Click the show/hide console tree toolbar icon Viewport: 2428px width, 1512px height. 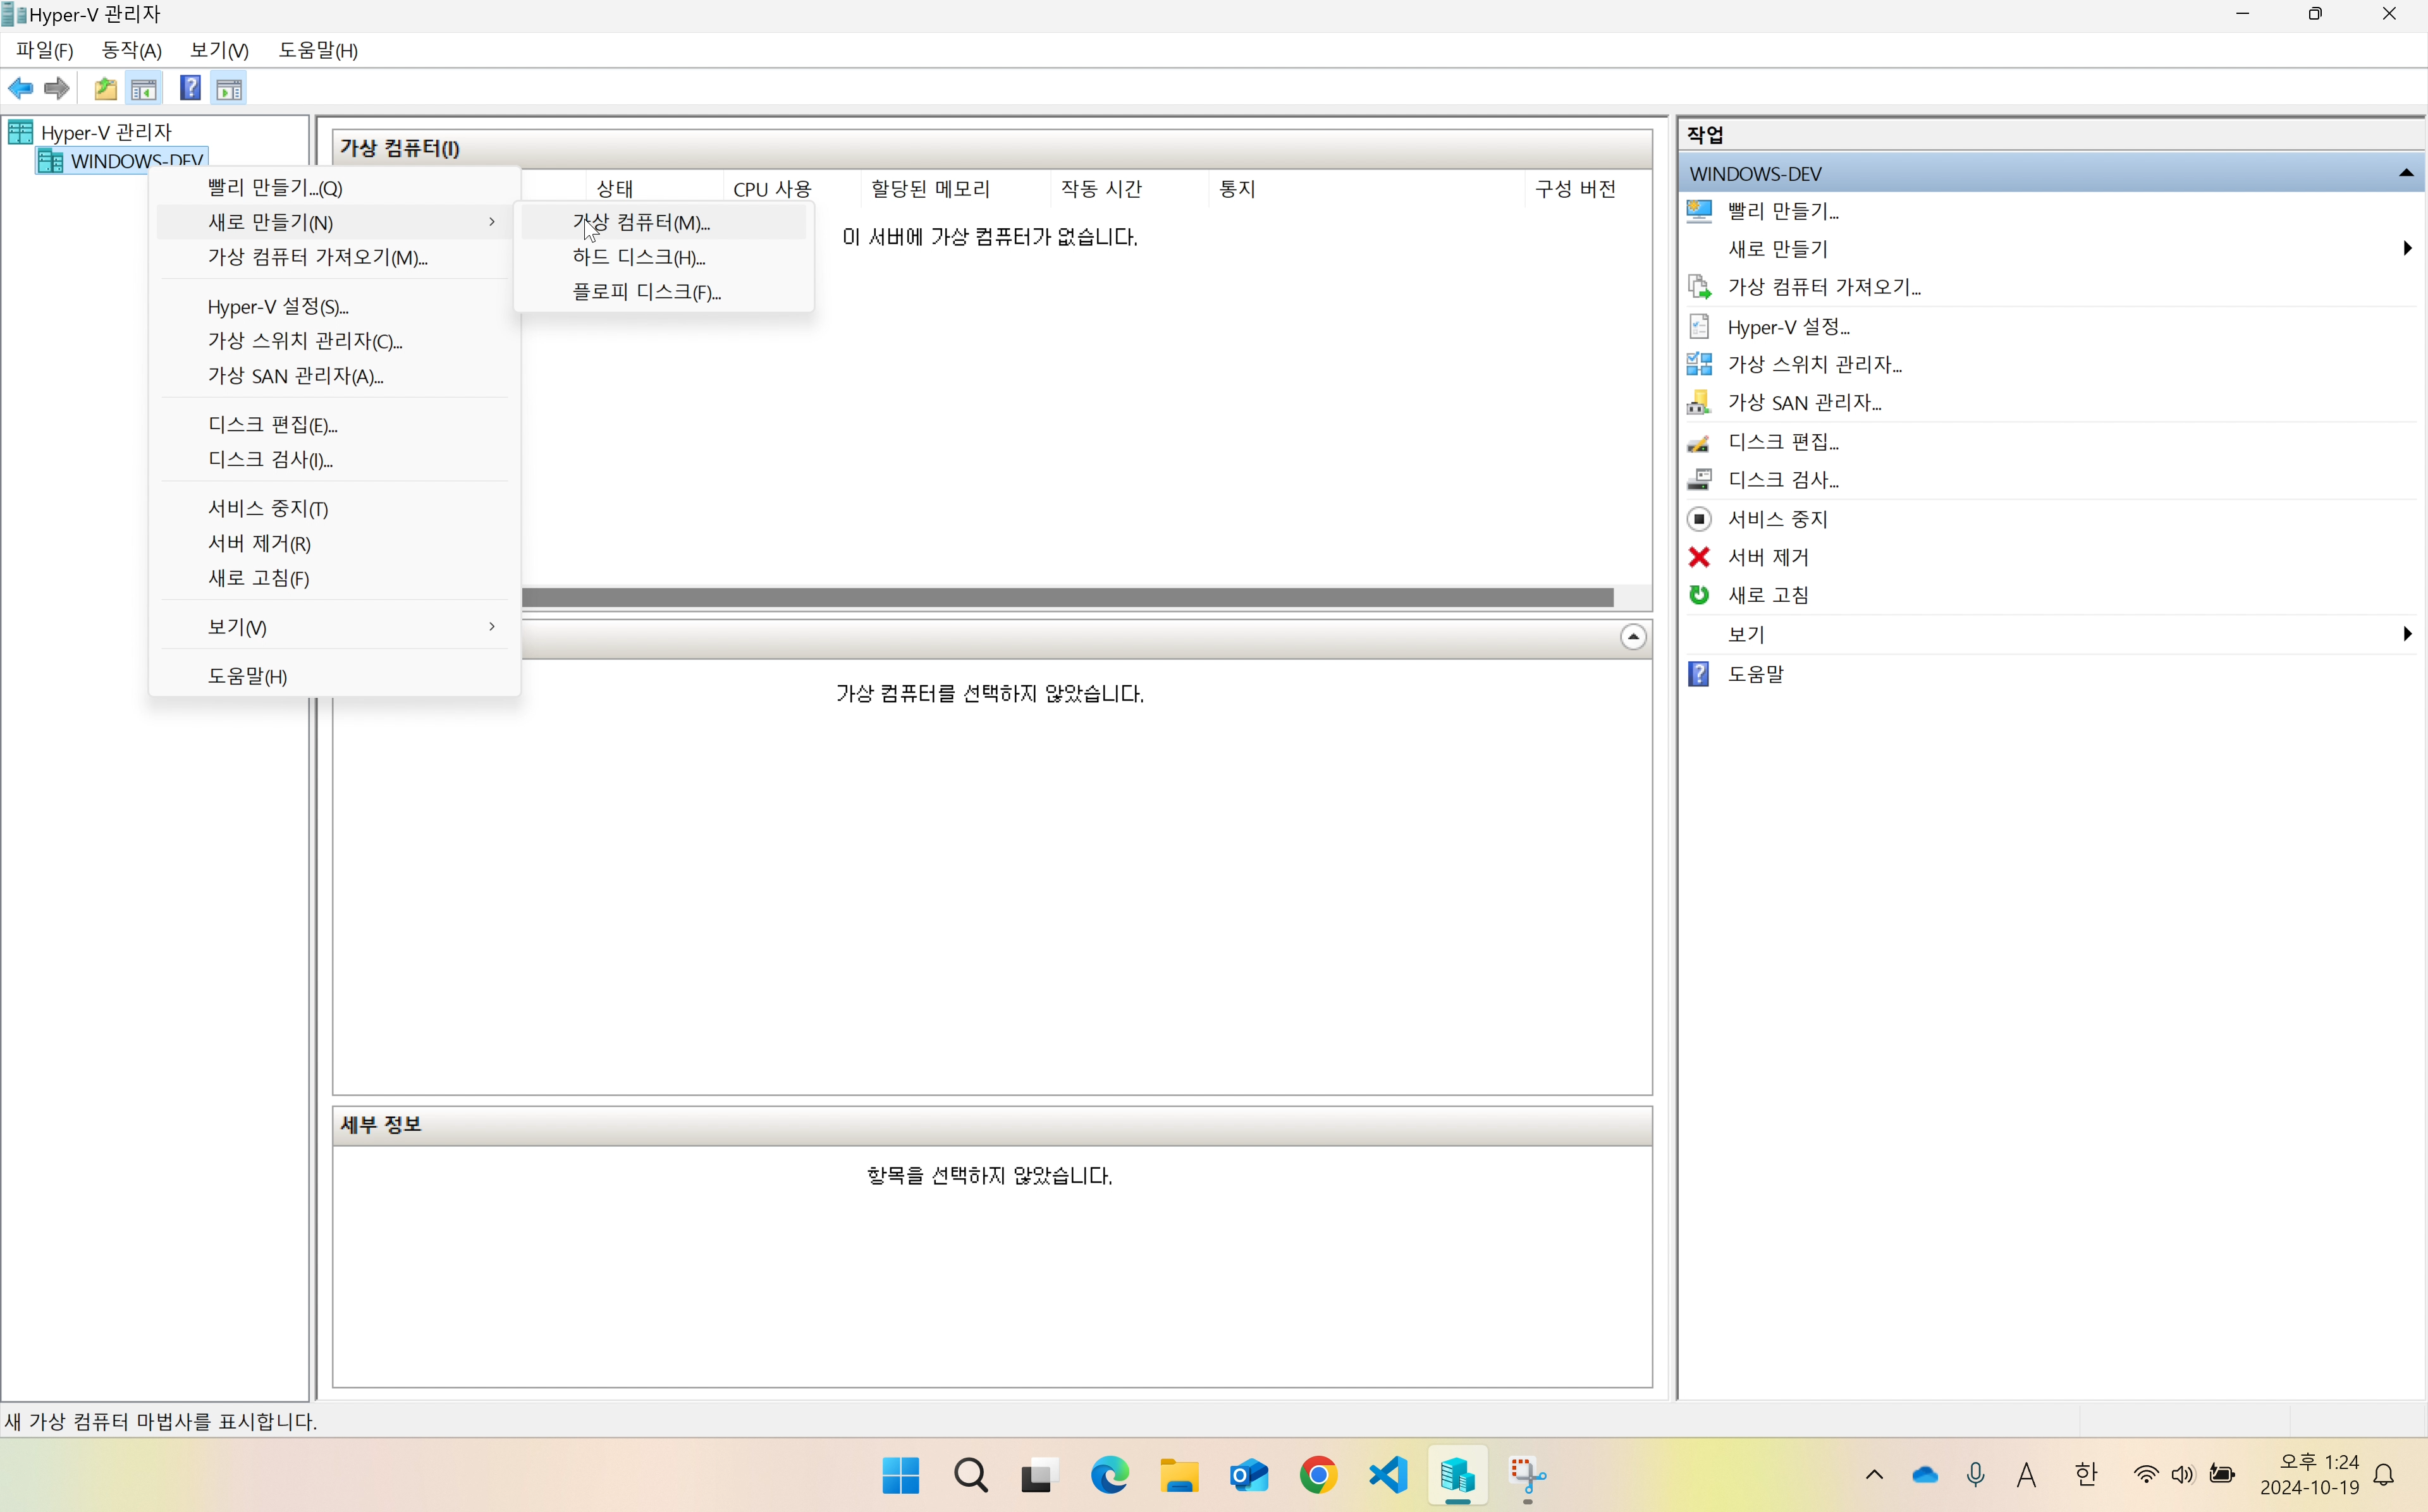coord(144,89)
